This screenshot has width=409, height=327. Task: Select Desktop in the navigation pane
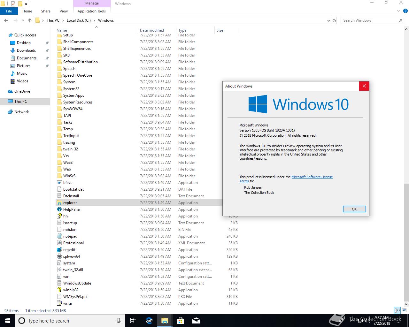24,43
